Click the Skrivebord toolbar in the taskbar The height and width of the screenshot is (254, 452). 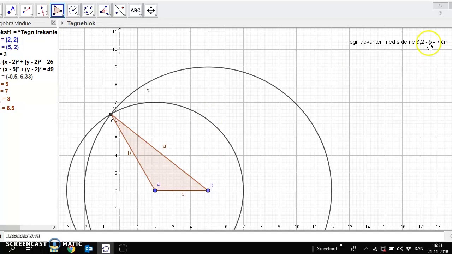click(327, 249)
